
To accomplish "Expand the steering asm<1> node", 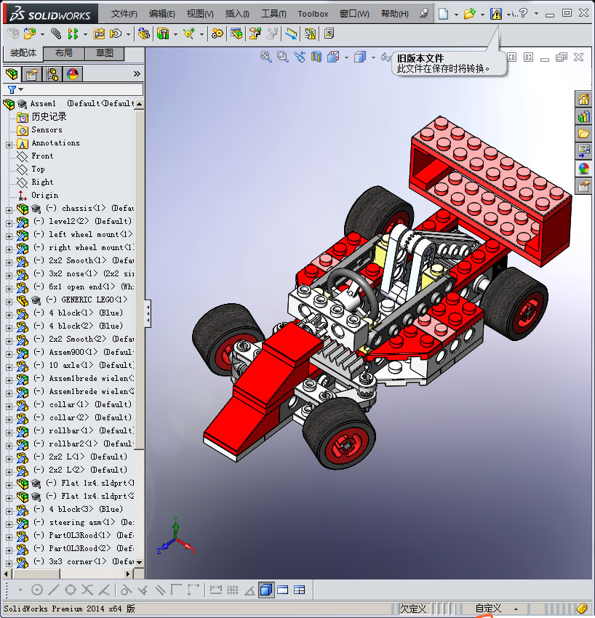I will (9, 524).
